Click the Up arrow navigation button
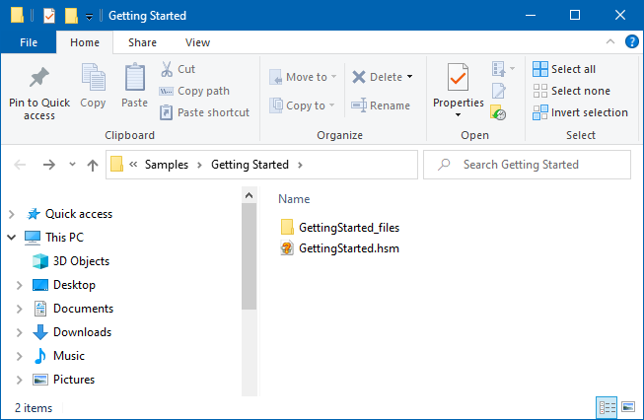 (92, 165)
